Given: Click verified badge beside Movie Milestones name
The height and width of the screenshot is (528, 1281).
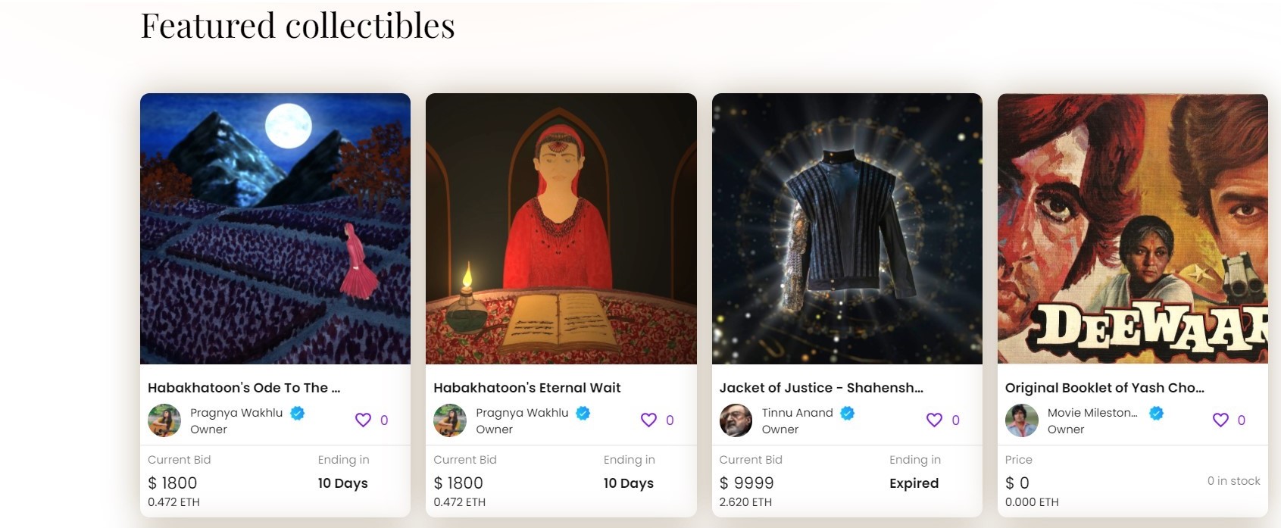Looking at the screenshot, I should [x=1156, y=413].
